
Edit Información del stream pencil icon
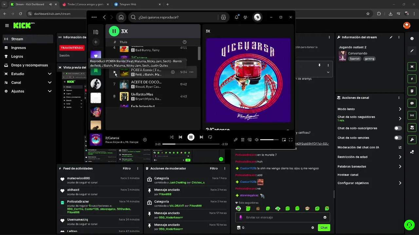coord(391,37)
